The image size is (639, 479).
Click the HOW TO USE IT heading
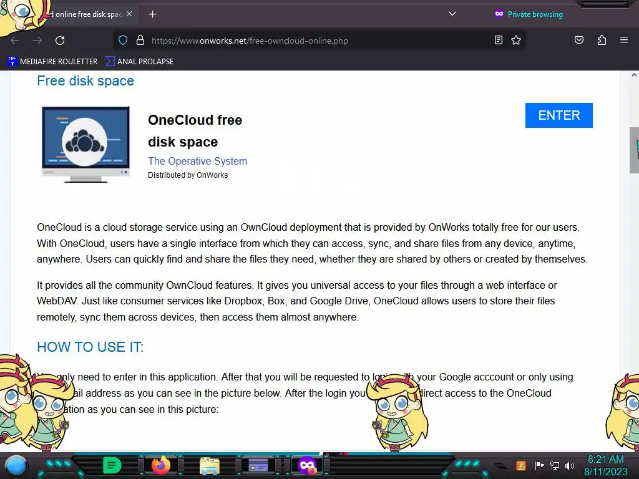coord(90,347)
